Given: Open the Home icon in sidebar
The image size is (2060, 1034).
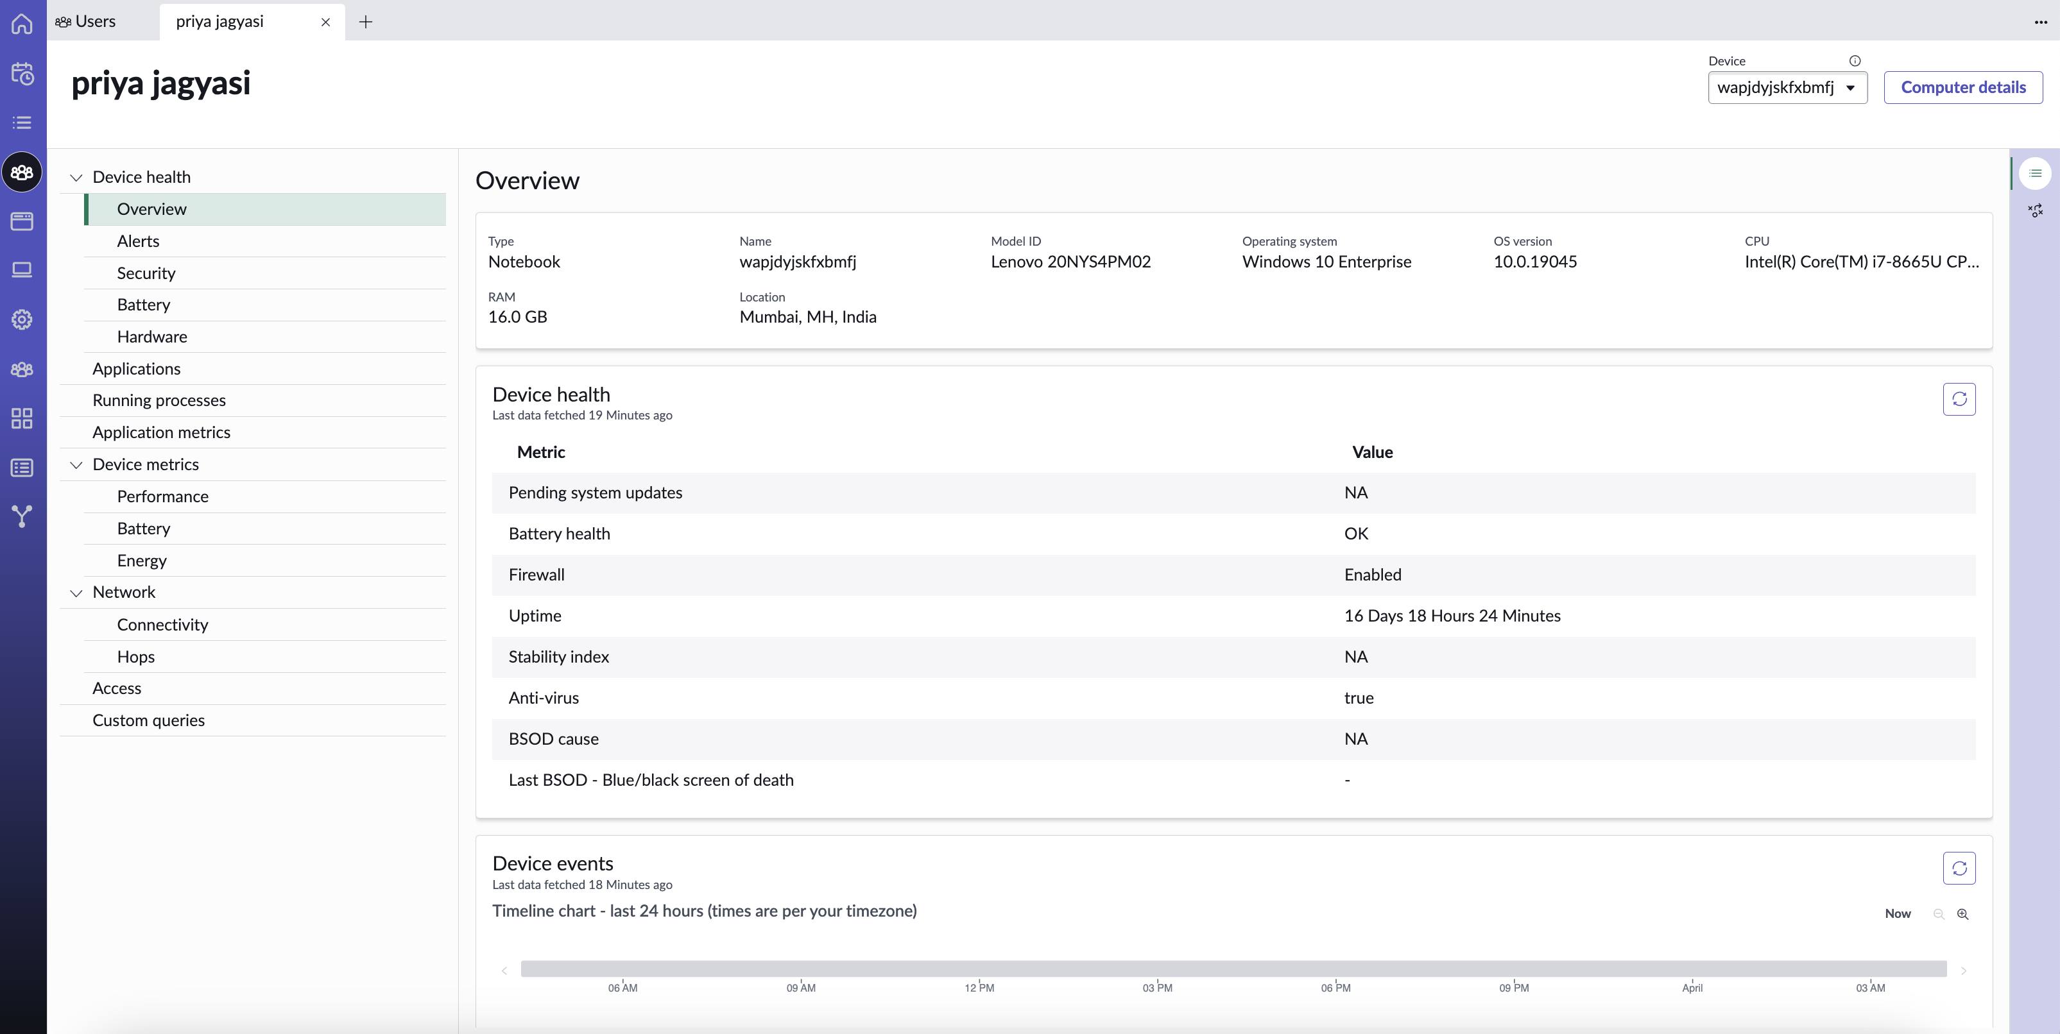Looking at the screenshot, I should click(22, 23).
